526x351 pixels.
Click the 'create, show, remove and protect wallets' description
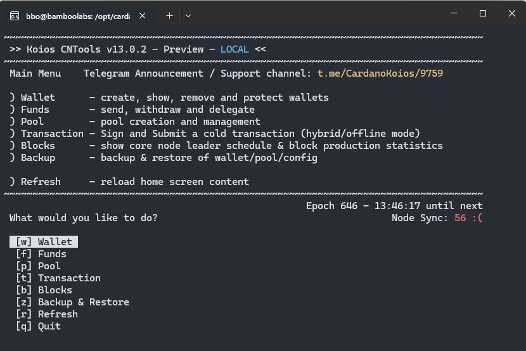pos(215,98)
